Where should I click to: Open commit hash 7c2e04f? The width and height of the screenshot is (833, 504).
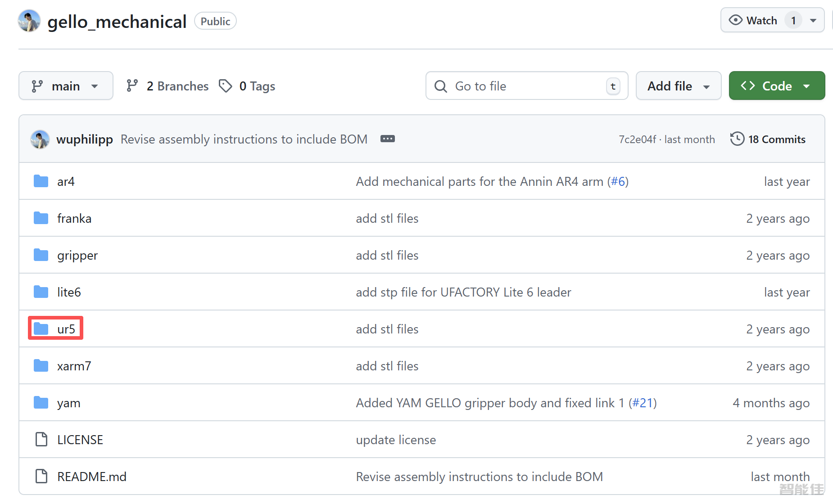637,139
